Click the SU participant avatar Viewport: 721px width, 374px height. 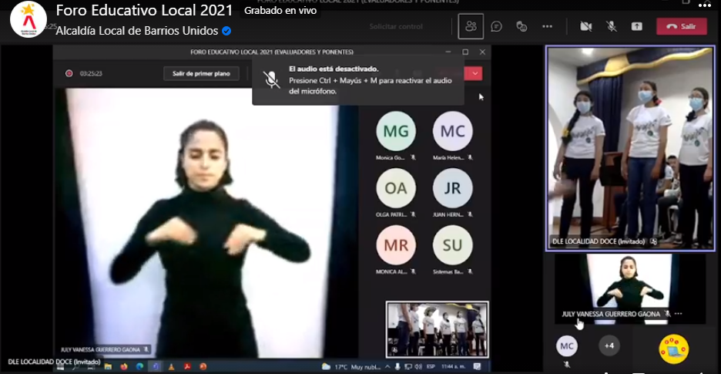pyautogui.click(x=452, y=246)
